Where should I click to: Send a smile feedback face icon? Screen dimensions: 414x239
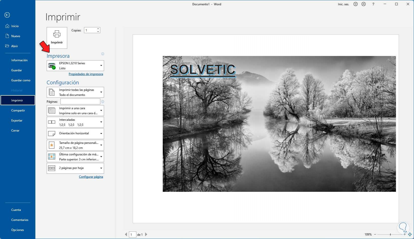click(356, 4)
